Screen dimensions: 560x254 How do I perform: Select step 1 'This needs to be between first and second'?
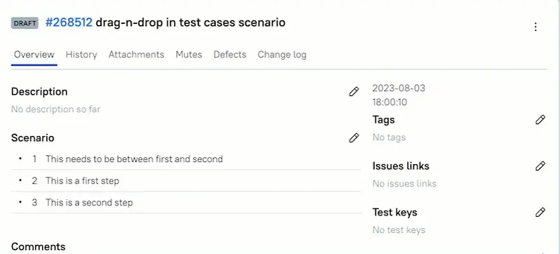coord(186,159)
